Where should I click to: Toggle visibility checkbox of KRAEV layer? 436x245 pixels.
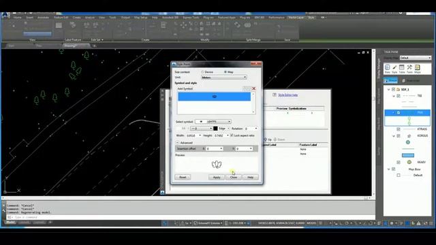(x=398, y=162)
